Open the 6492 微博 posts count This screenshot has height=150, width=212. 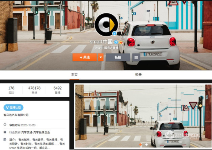pyautogui.click(x=58, y=90)
